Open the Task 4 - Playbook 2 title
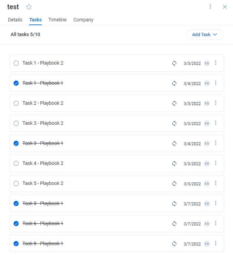This screenshot has width=233, height=255. [x=43, y=163]
